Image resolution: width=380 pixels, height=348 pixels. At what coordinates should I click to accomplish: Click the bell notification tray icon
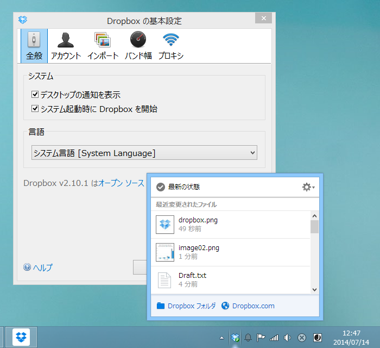(248, 338)
